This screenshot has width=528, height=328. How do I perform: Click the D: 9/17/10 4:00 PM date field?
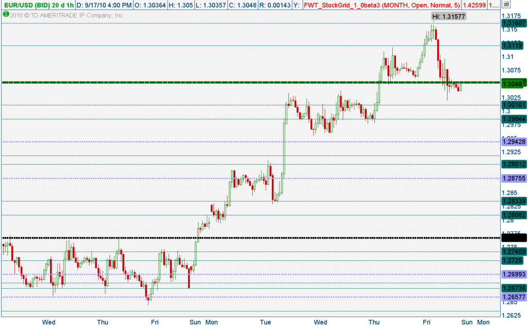pyautogui.click(x=104, y=5)
